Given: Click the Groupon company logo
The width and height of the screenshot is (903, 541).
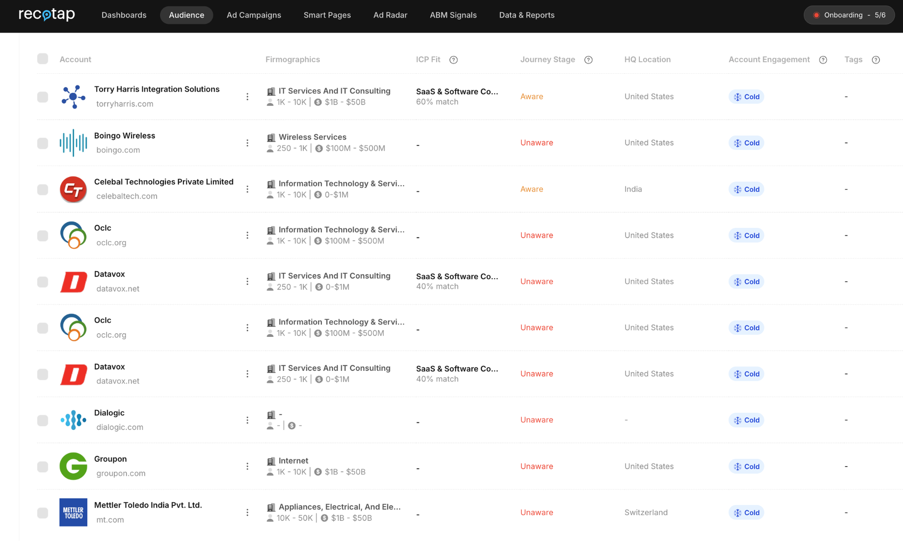Looking at the screenshot, I should 73,466.
